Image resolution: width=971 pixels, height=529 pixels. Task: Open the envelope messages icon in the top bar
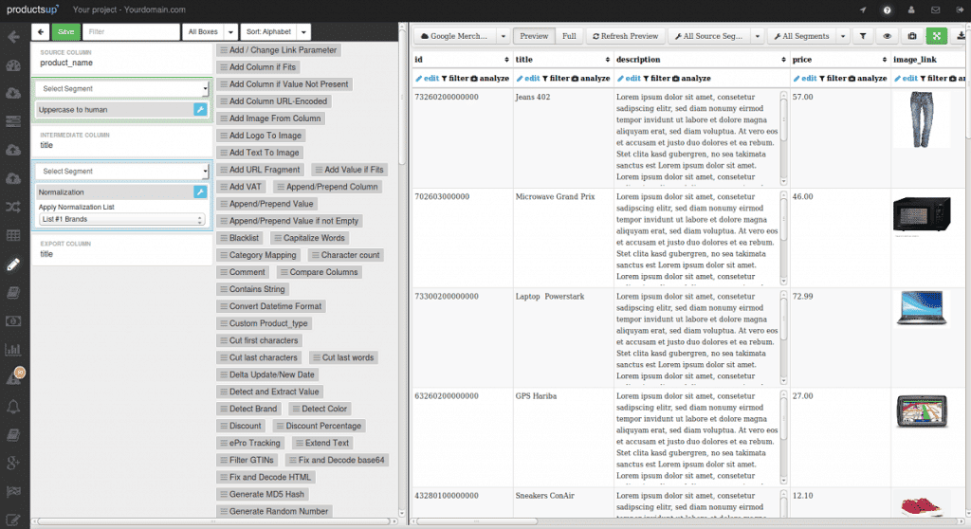pyautogui.click(x=935, y=9)
